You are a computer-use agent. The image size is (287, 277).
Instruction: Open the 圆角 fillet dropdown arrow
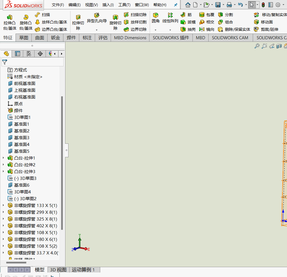click(155, 30)
